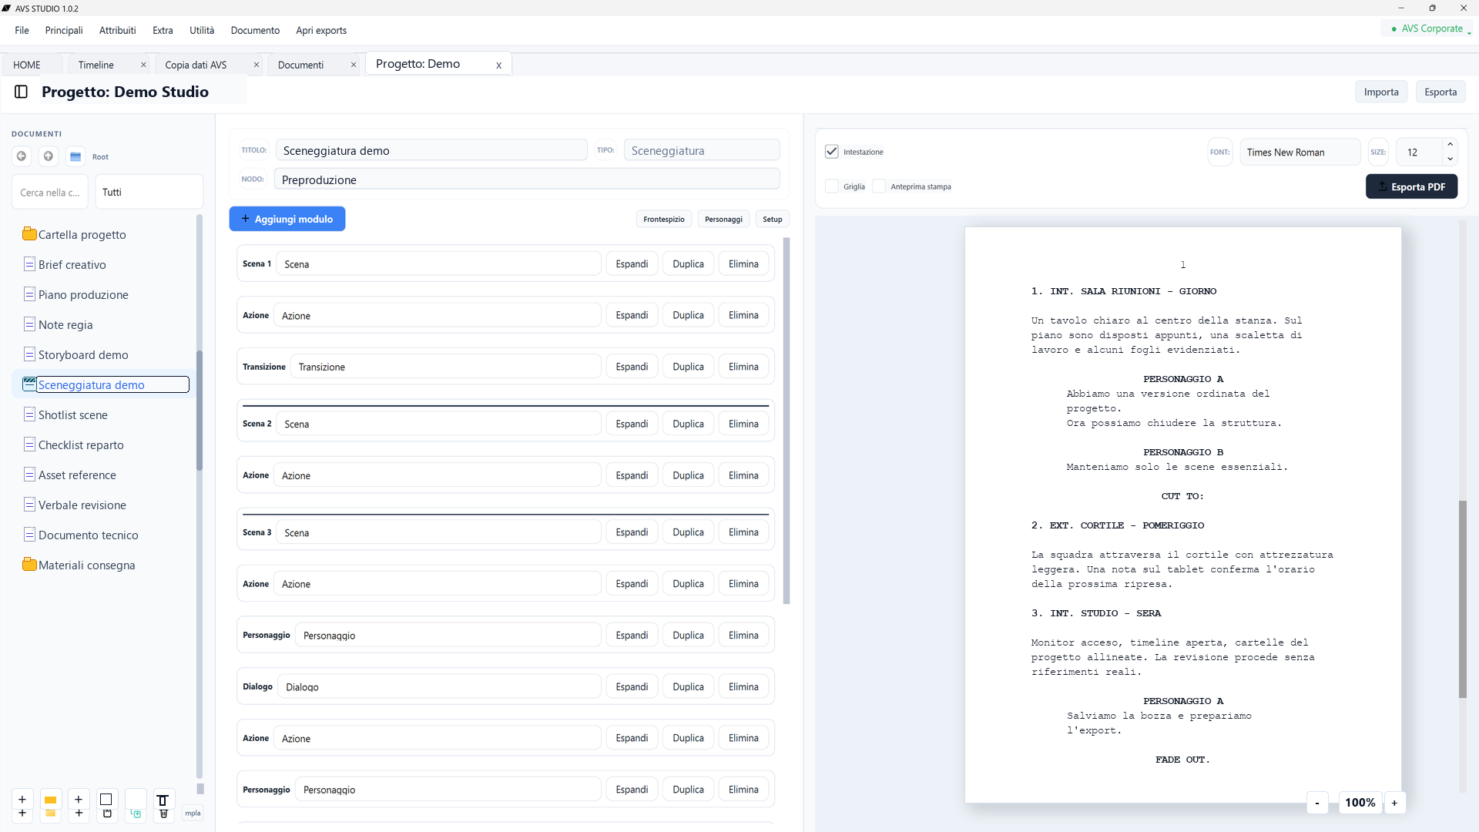Focus the Titolo field with Sceneggiatura demo
Screen dimensions: 1479x832
[x=431, y=150]
